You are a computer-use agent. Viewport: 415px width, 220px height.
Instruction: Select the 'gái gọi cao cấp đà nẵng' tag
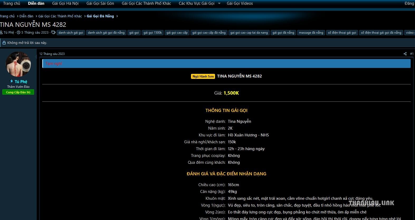tap(209, 33)
